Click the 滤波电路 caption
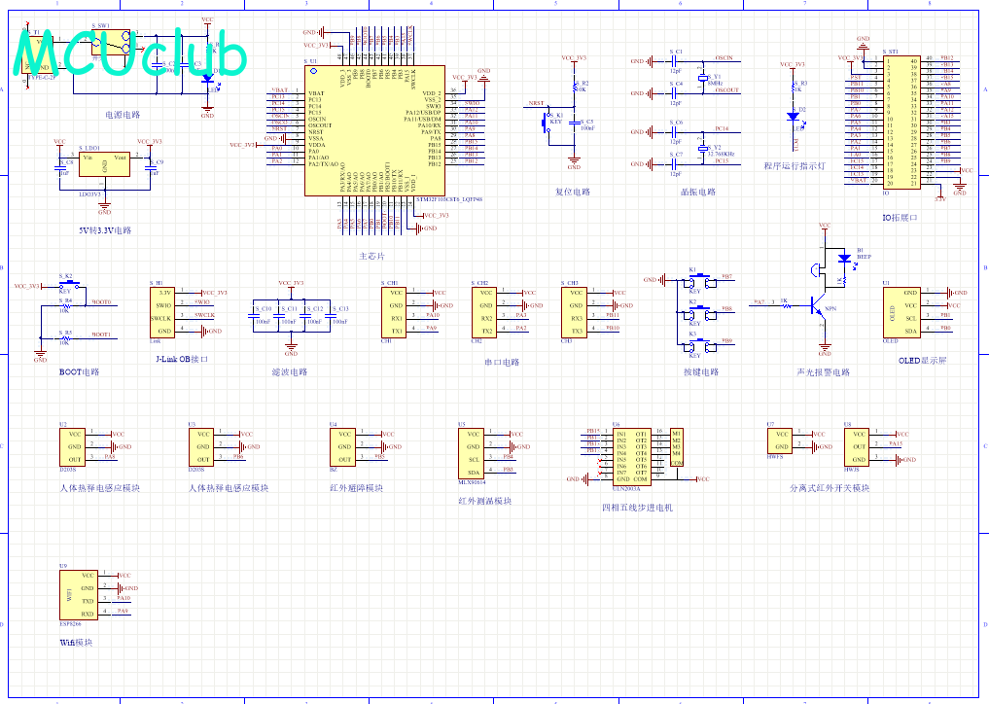The image size is (989, 704). tap(290, 372)
